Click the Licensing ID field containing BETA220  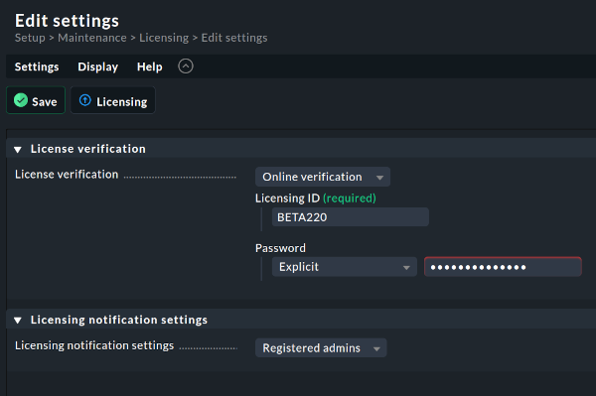point(351,217)
